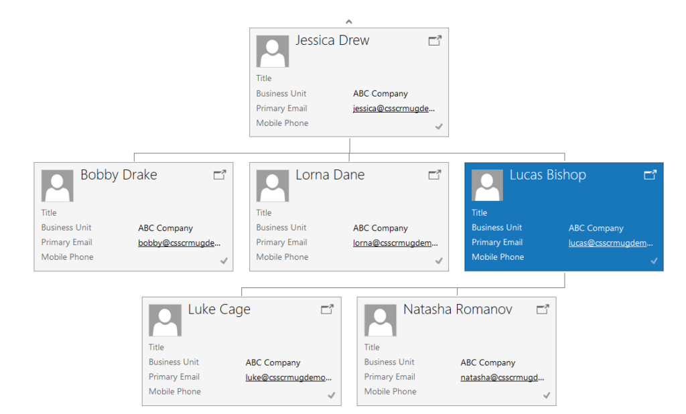686x414 pixels.
Task: Toggle the checkmark on Luke Cage's card
Action: (x=331, y=395)
